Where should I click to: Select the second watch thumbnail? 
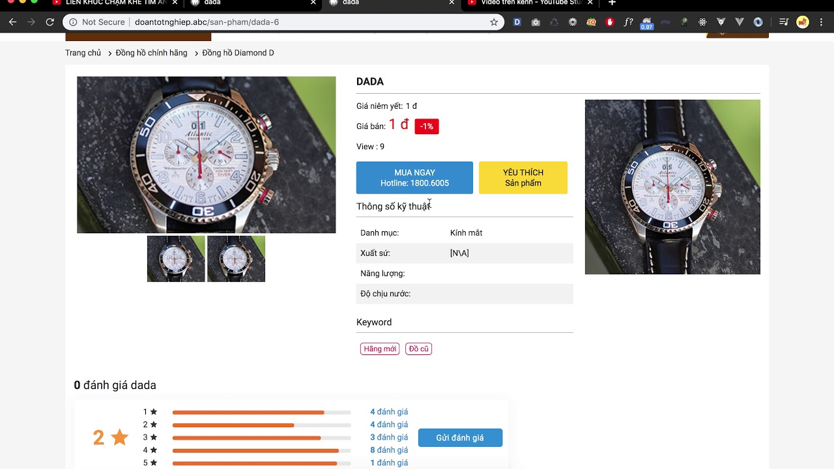pos(236,259)
